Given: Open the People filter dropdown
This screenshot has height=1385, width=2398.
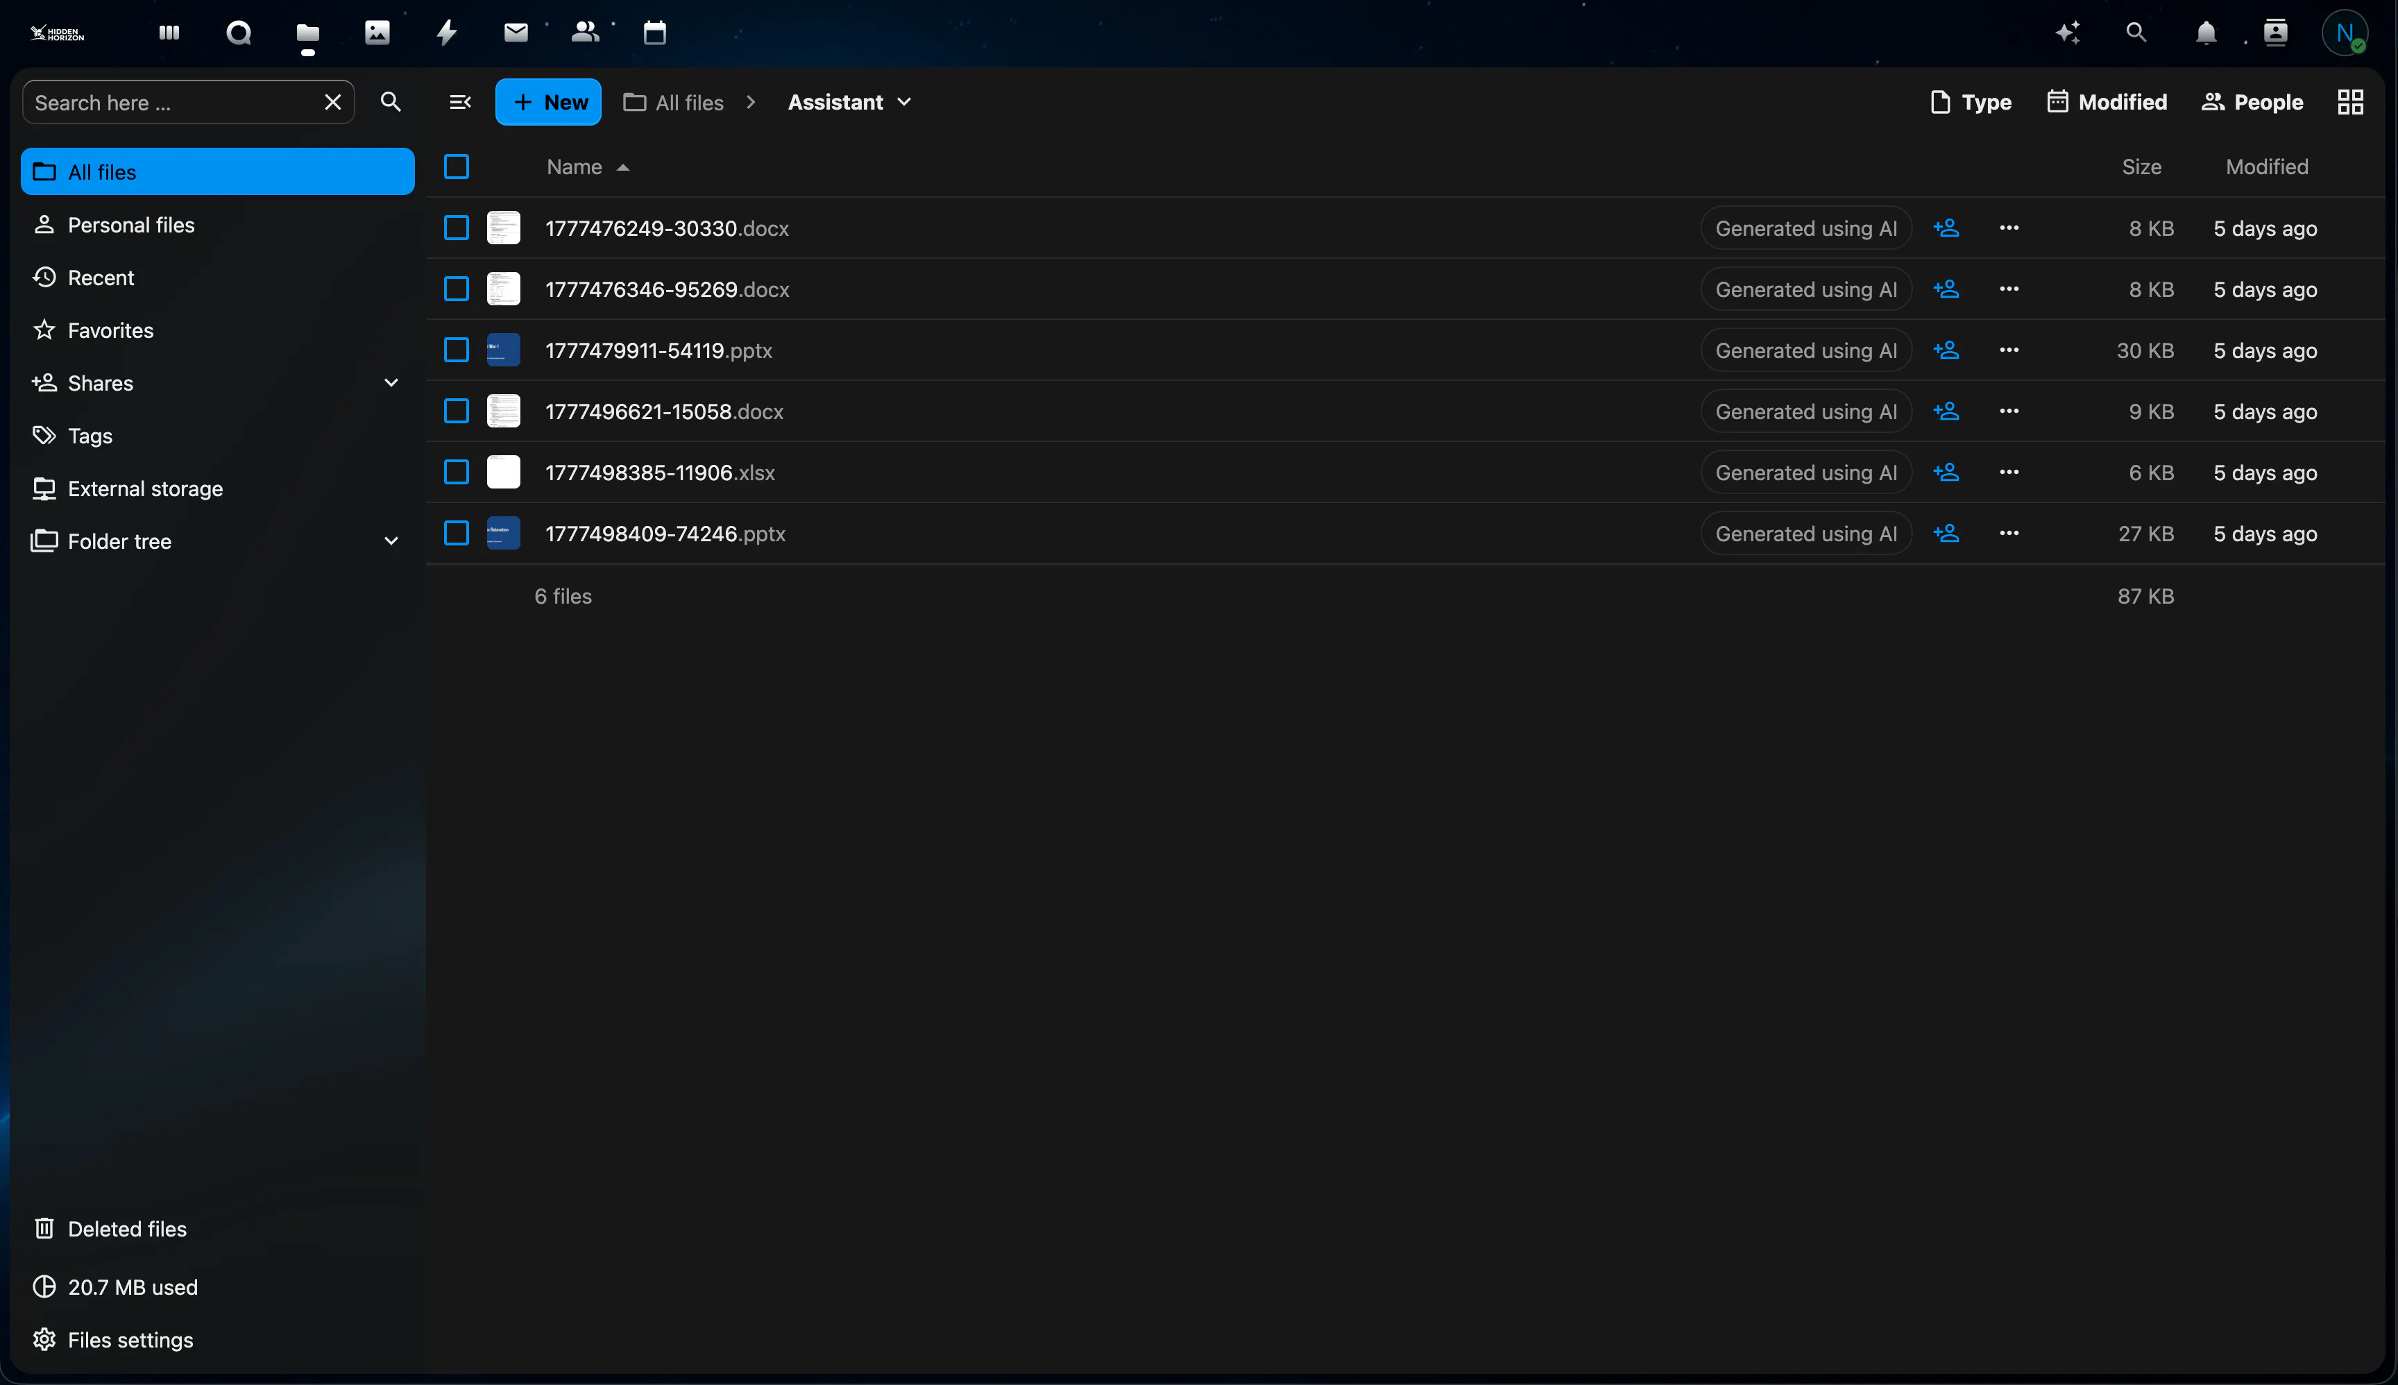Looking at the screenshot, I should pyautogui.click(x=2252, y=102).
